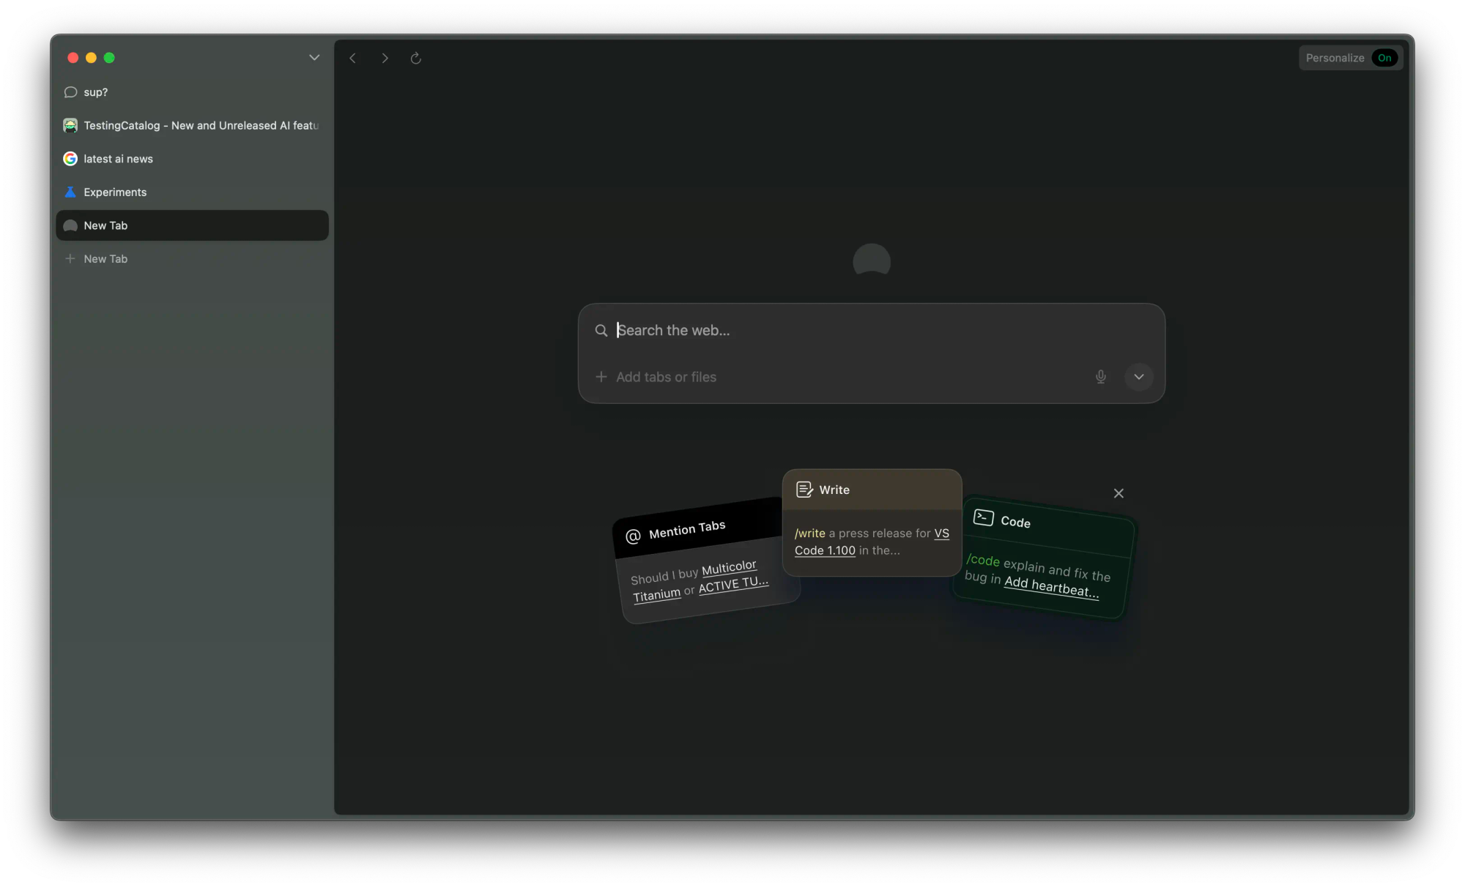Screen dimensions: 1465x887
Task: Click the plus icon beside Add tabs
Action: click(601, 377)
